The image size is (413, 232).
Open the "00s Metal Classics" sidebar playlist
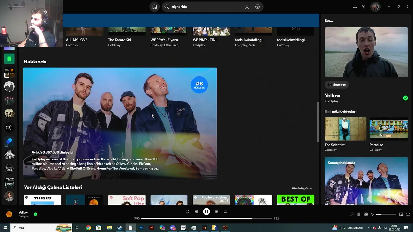click(x=9, y=182)
